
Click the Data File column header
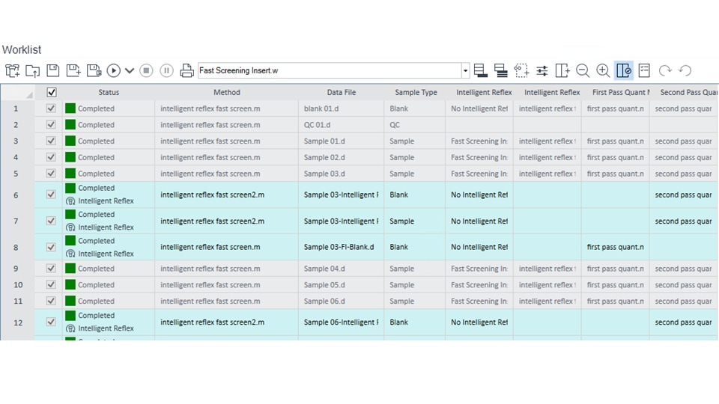pyautogui.click(x=341, y=92)
